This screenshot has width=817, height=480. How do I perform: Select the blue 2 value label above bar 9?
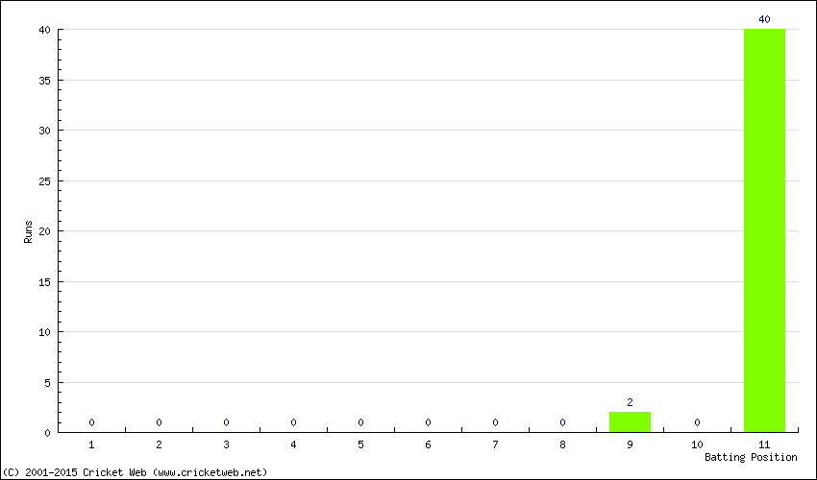point(630,402)
